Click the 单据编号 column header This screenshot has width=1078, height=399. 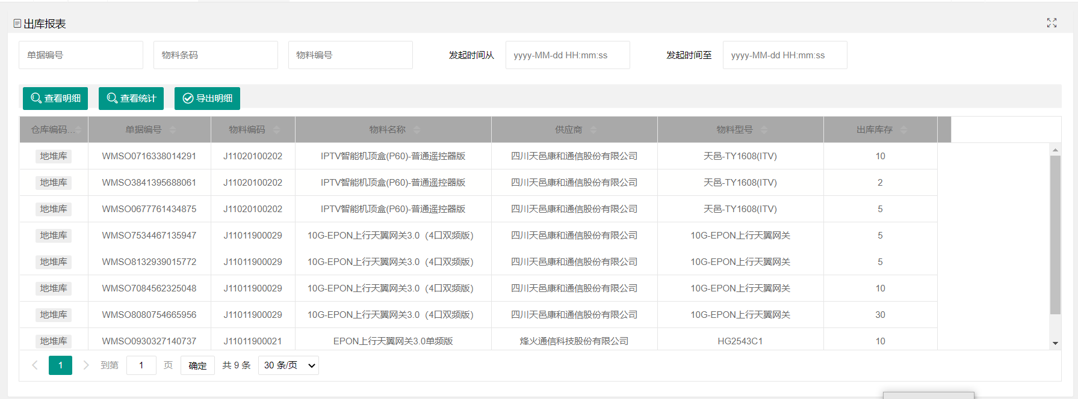(x=149, y=130)
